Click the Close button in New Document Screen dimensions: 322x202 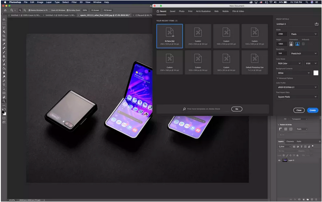click(299, 110)
